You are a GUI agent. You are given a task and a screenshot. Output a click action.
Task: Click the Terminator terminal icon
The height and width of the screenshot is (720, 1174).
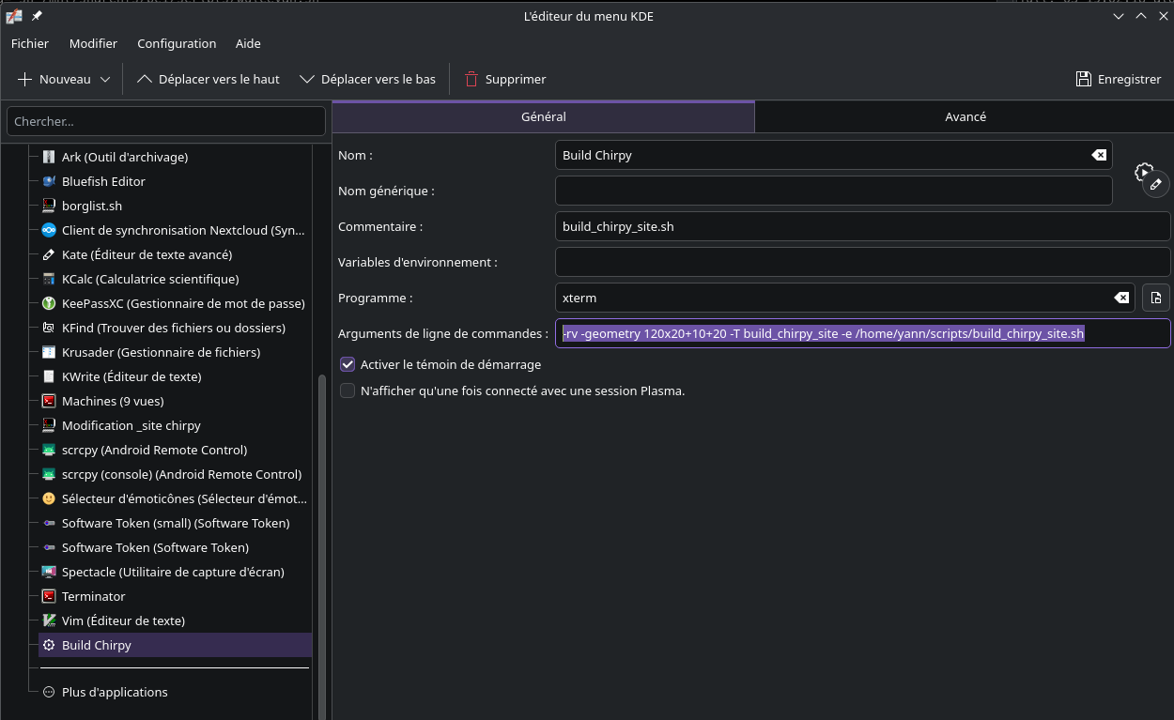[x=49, y=596]
